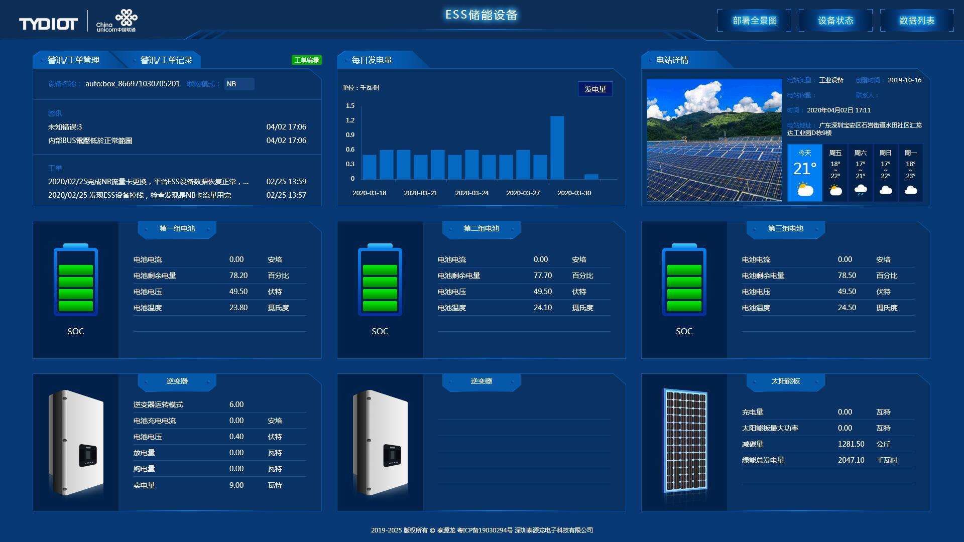Click the left inverter device image
This screenshot has height=542, width=964.
[76, 442]
